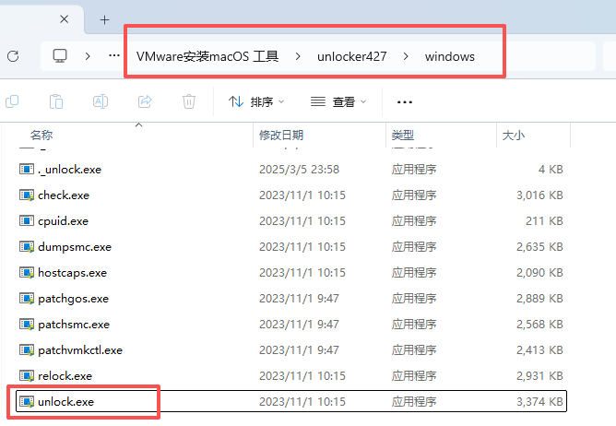Refresh the current folder
This screenshot has width=616, height=426.
(13, 56)
